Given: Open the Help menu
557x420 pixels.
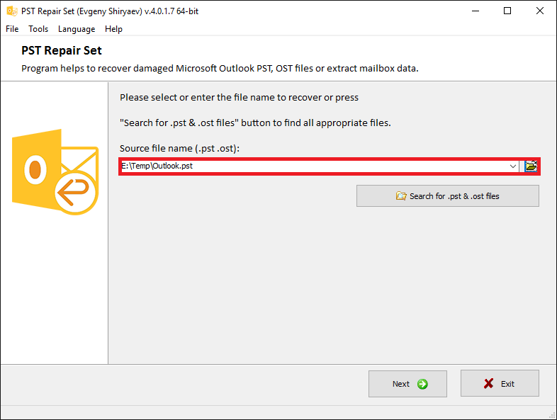Looking at the screenshot, I should click(113, 29).
